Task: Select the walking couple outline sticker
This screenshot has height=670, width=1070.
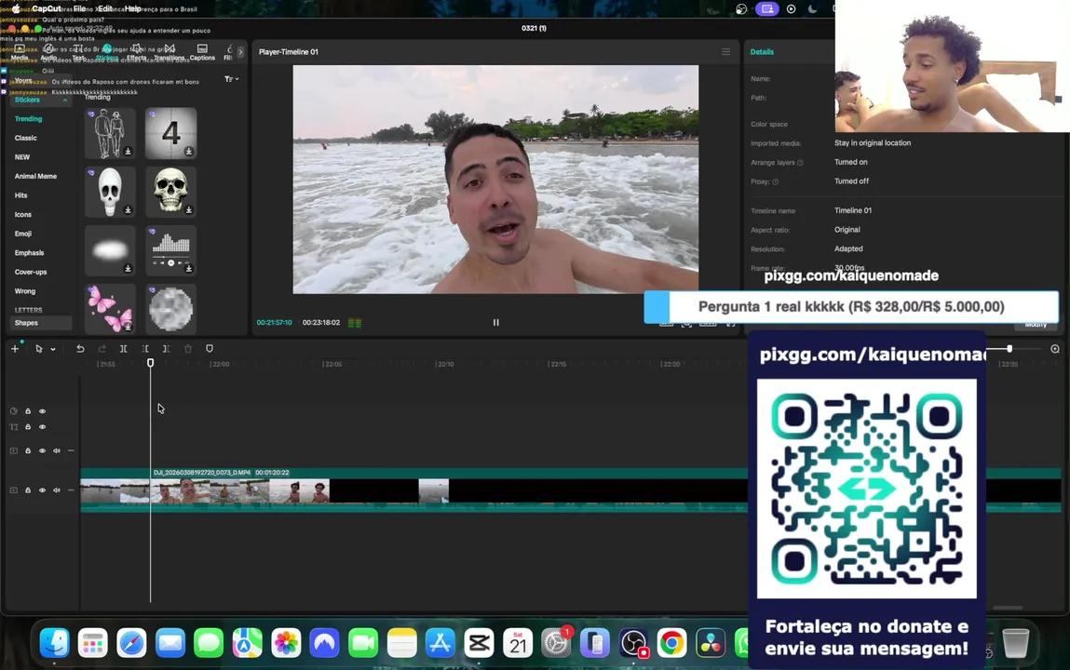Action: pos(110,133)
